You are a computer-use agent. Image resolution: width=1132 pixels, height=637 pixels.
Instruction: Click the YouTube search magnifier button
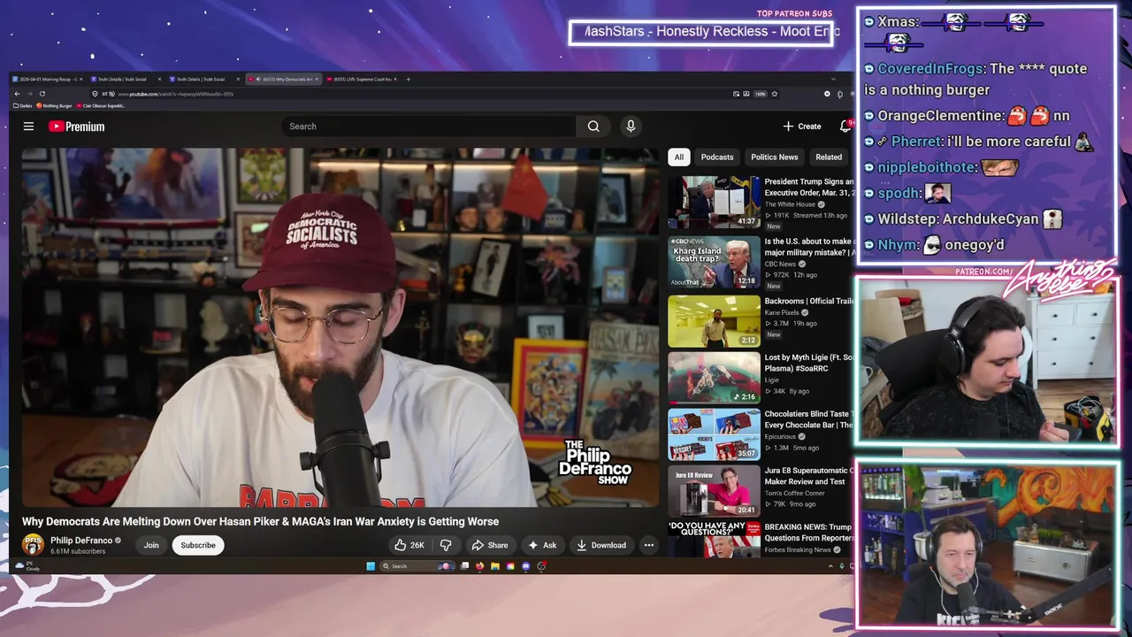(x=593, y=127)
